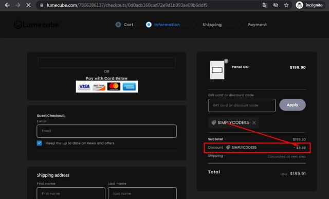Click the Panel GO price $199.90
Screen dimensions: 329x199
[298, 67]
